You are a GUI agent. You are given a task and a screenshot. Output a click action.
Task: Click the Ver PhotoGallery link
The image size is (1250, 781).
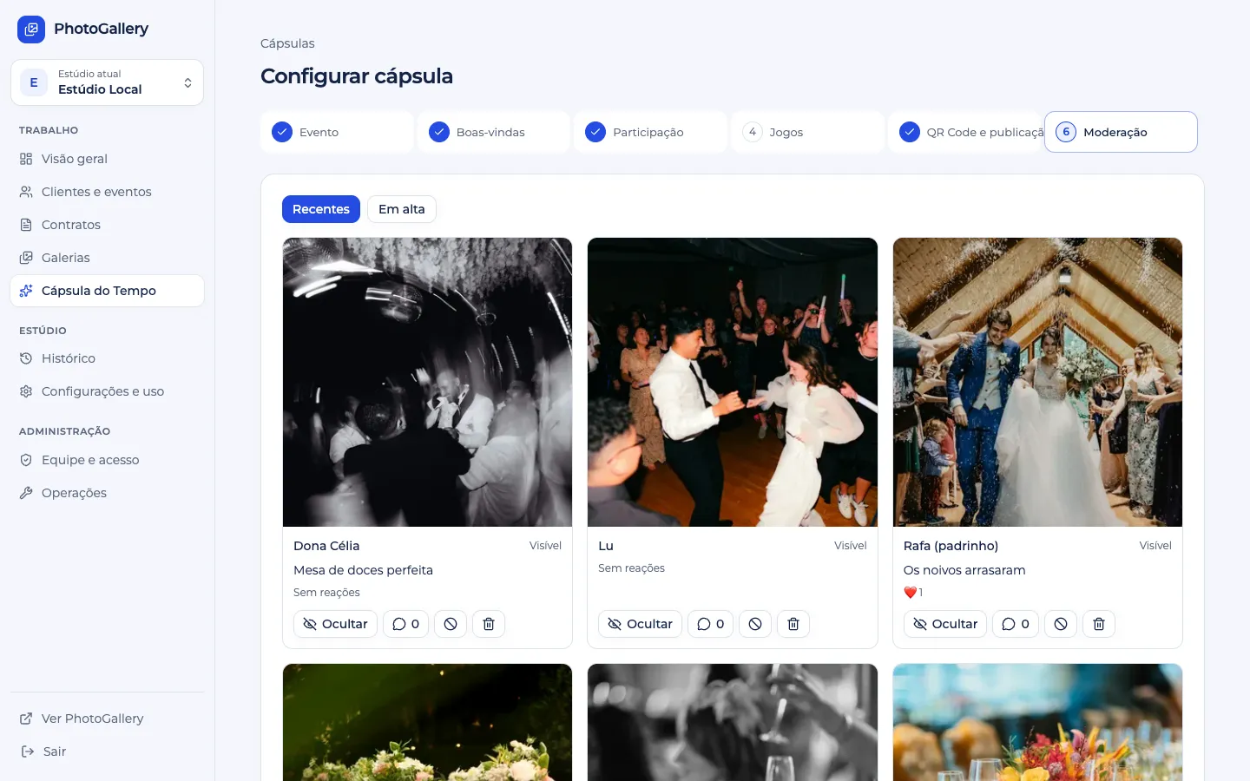pyautogui.click(x=107, y=719)
